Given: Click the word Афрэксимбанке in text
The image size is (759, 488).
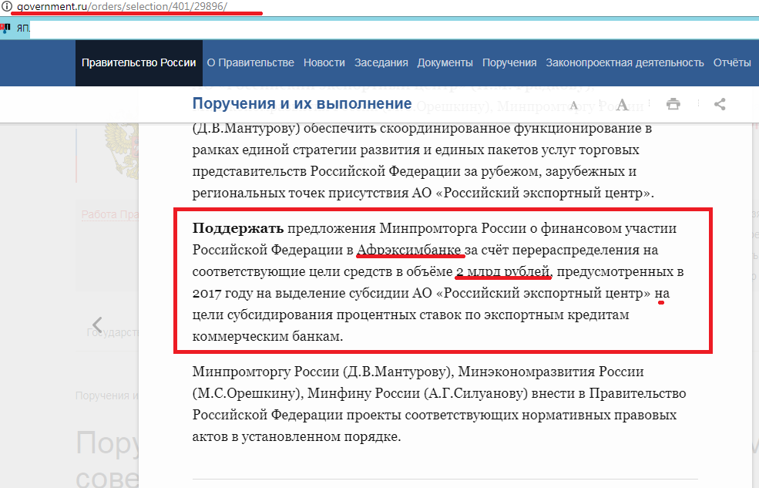Looking at the screenshot, I should (409, 250).
